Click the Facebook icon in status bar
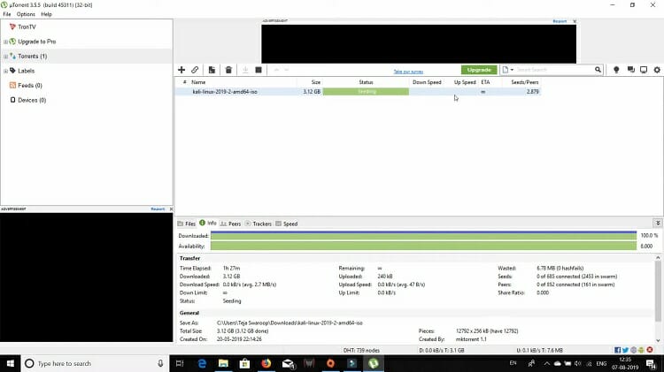Viewport: 664px width, 372px height. pos(617,350)
